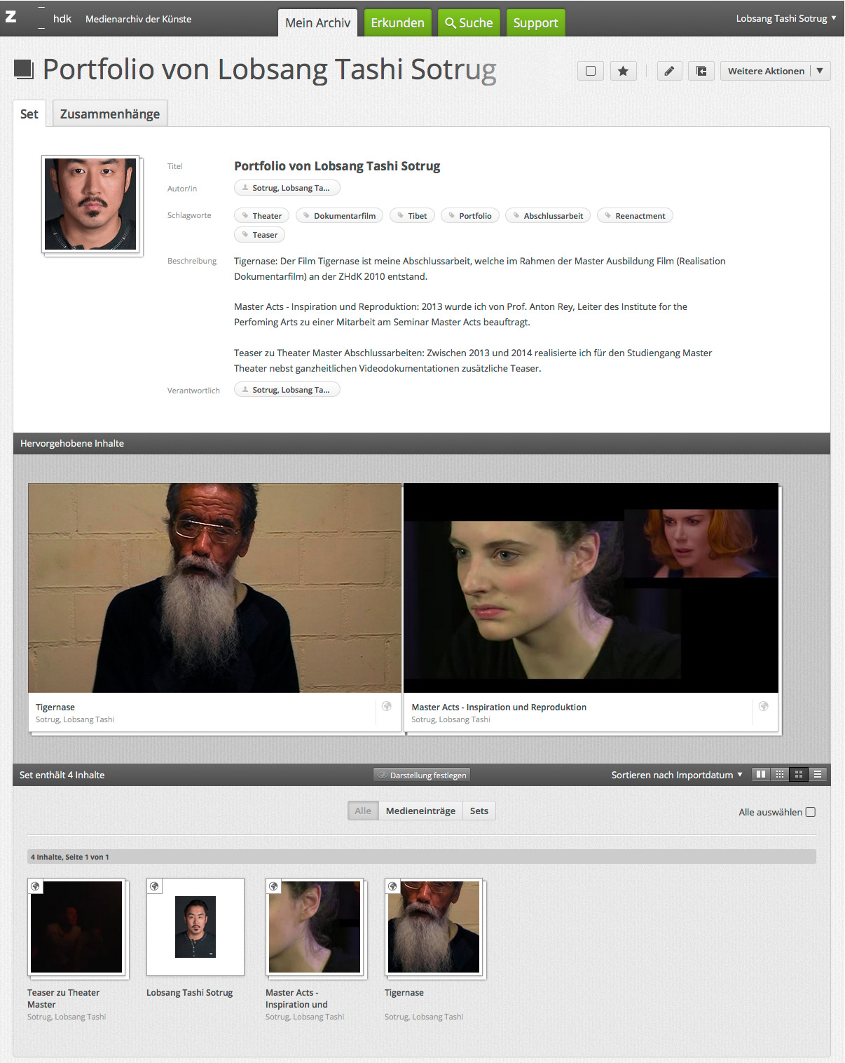This screenshot has height=1063, width=845.
Task: Check the Alle auswählen checkbox
Action: point(811,812)
